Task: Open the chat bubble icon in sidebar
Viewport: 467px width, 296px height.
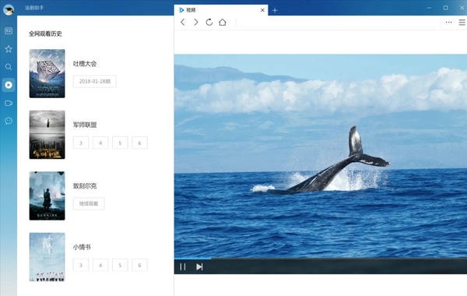Action: tap(9, 121)
